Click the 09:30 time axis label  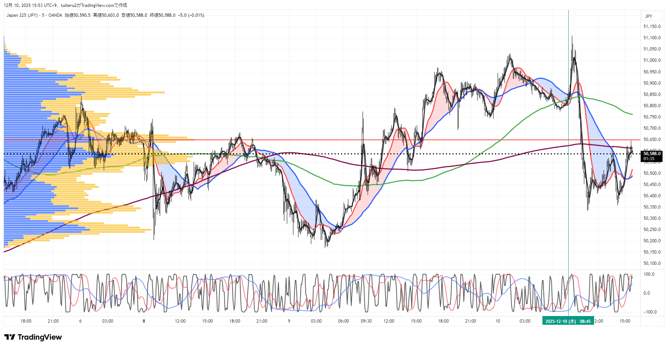[x=366, y=321]
